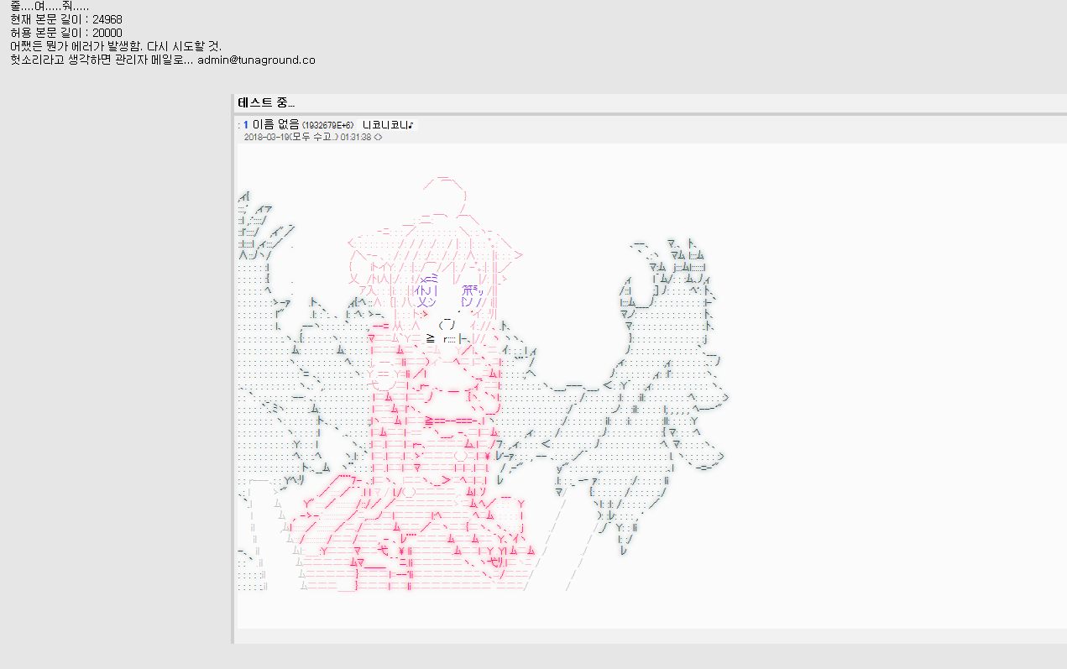This screenshot has height=669, width=1067.
Task: Click the thread title 테스트 중...
Action: [266, 102]
